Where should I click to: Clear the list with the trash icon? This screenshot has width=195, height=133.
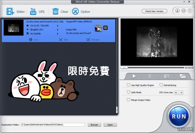(x=56, y=11)
